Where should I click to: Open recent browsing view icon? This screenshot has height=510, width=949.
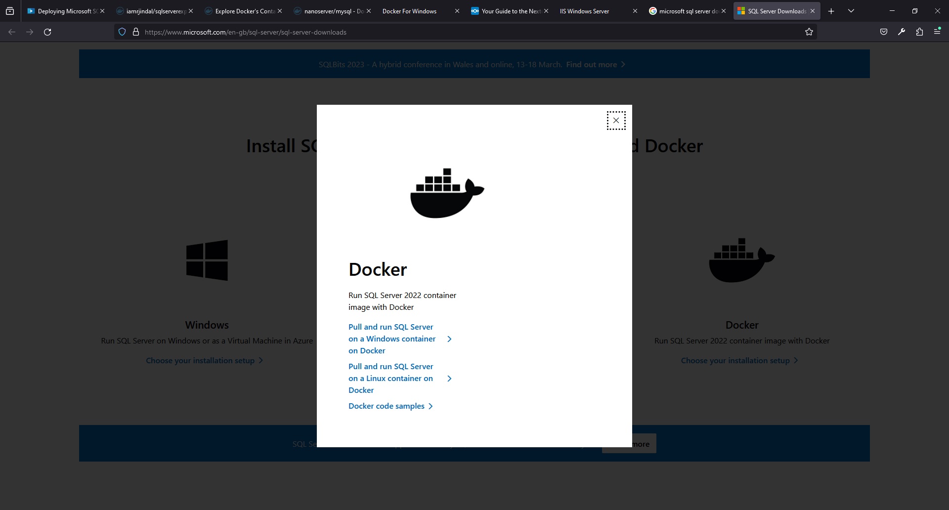[x=10, y=11]
